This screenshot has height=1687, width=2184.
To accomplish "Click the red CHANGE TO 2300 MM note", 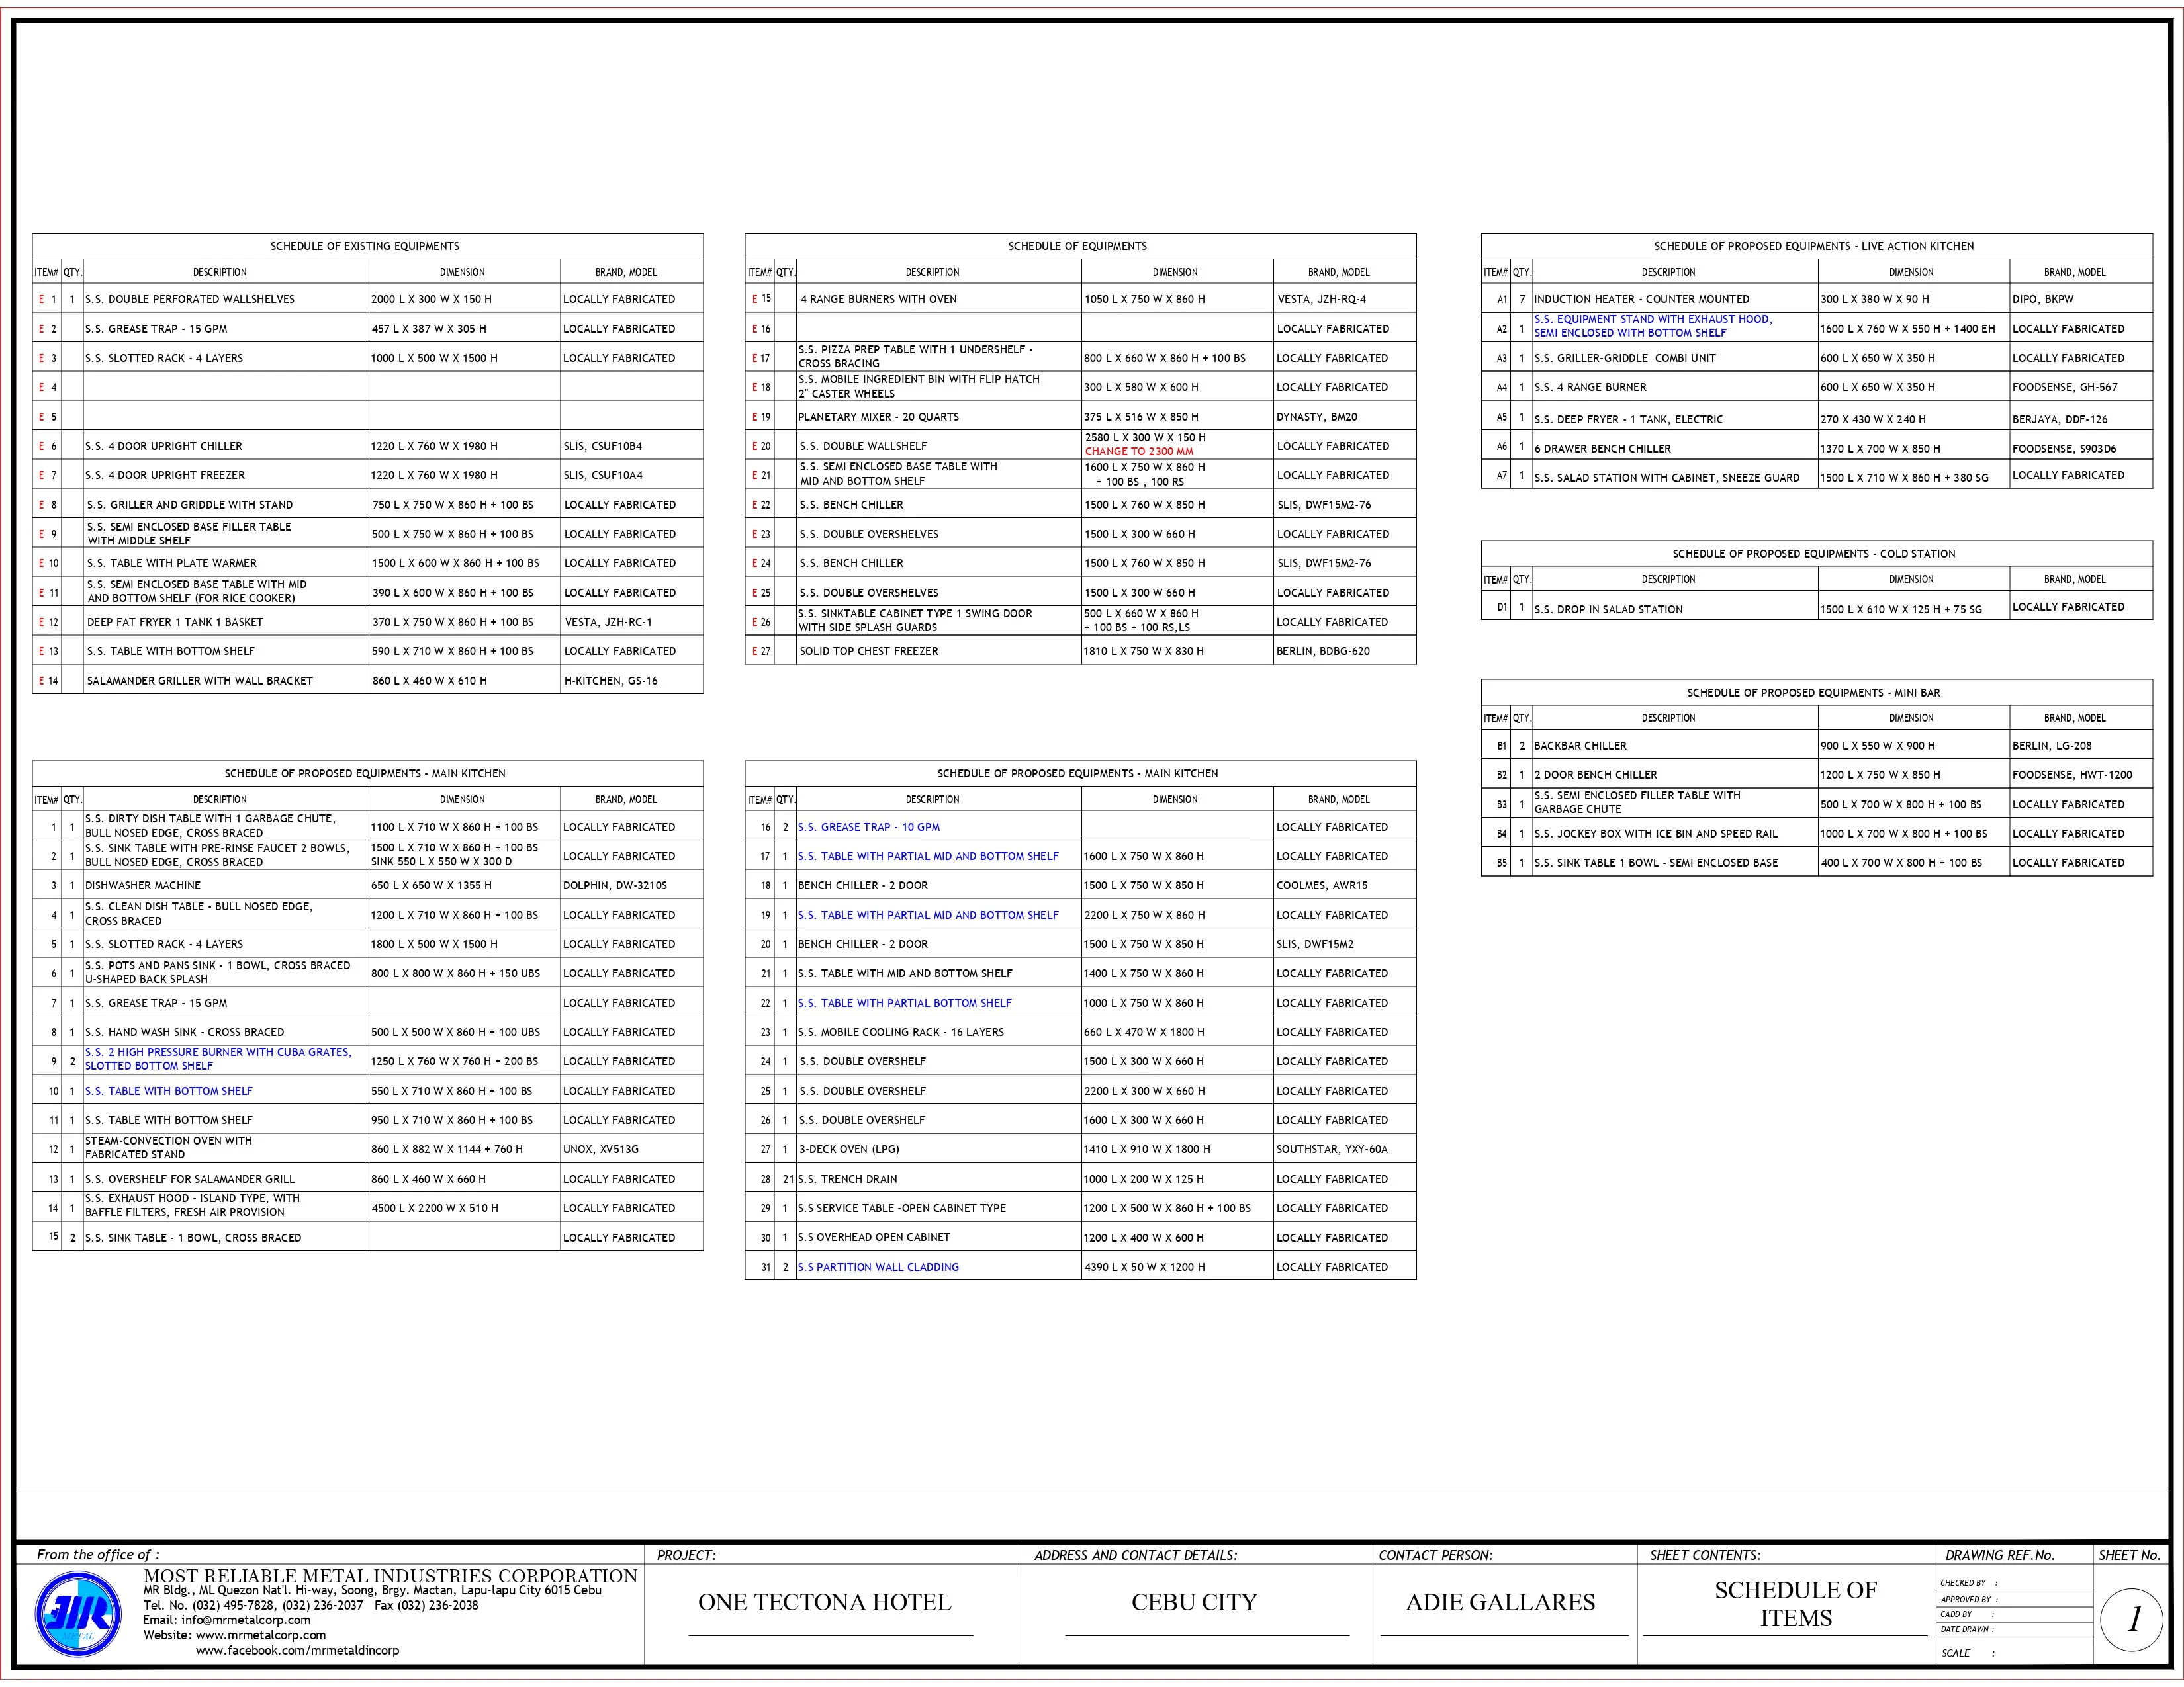I will click(x=1139, y=452).
